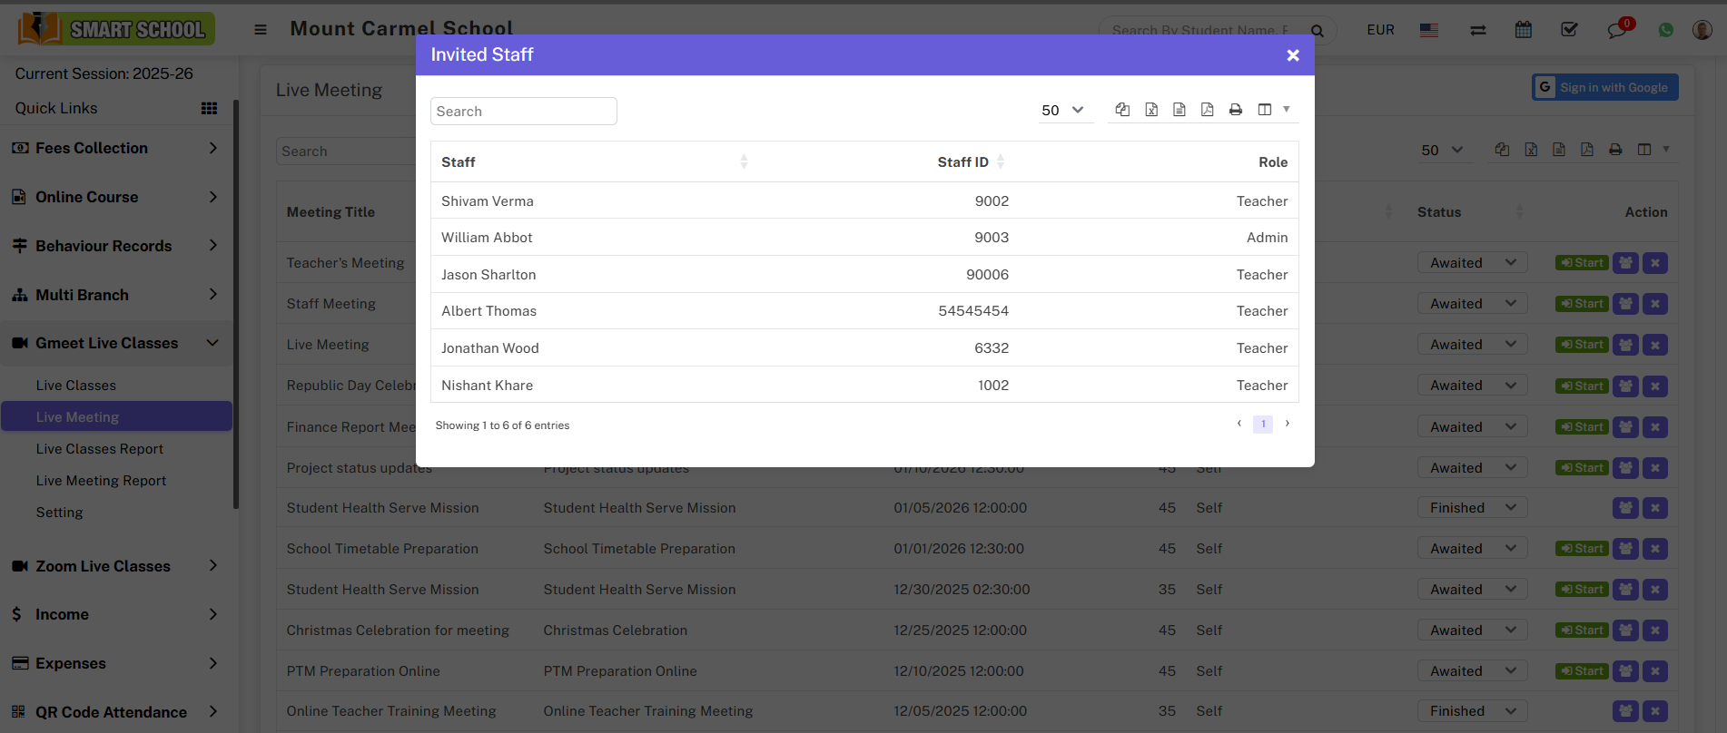Close the Invited Staff dialog
The width and height of the screenshot is (1727, 733).
1293,55
